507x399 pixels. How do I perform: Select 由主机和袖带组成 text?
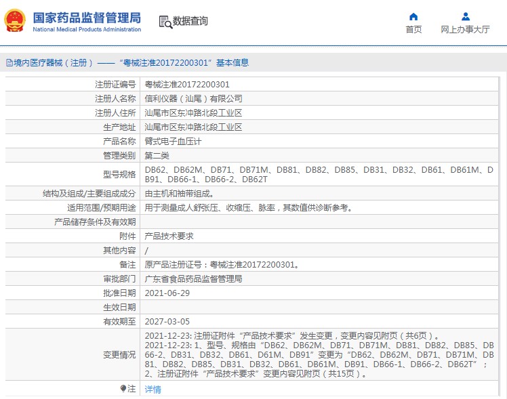[x=179, y=194]
